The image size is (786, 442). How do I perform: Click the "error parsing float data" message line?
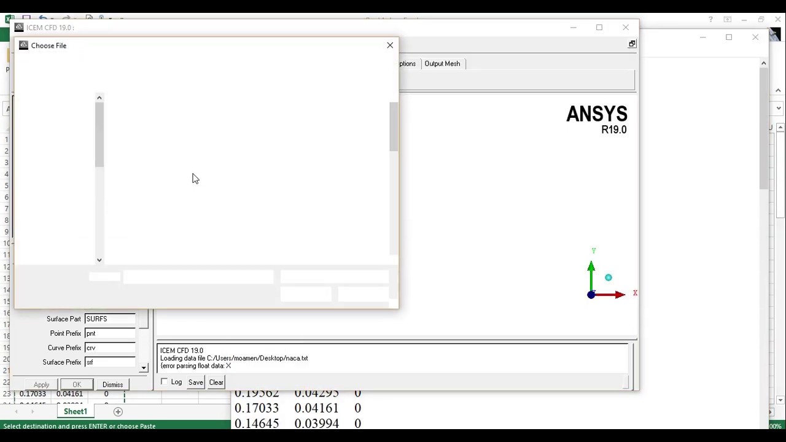pyautogui.click(x=195, y=366)
